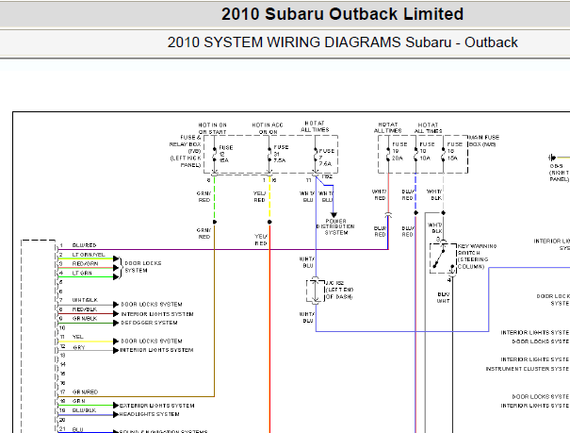Viewport: 570px width, 433px height.
Task: Click the 'EXTERIOR LIGHTS SYSTEM' label
Action: pos(157,406)
